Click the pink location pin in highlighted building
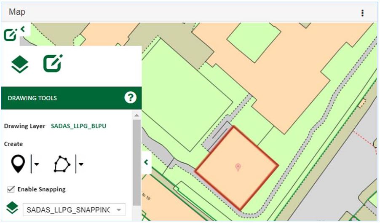Screen dimensions: 380x223 point(238,167)
